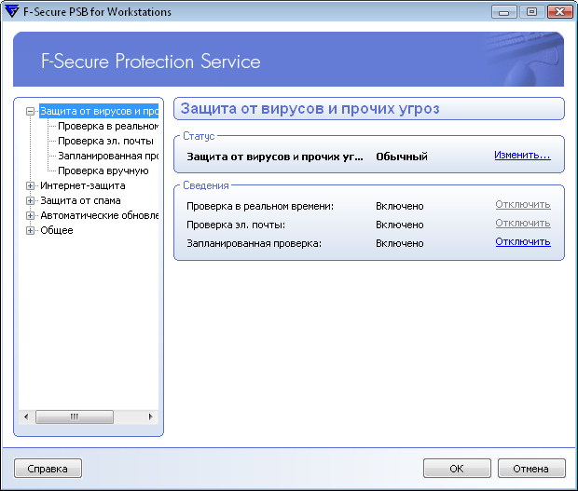Click the tree horizontal scrollbar thumb
Screen dimensions: 578x491
(x=75, y=417)
